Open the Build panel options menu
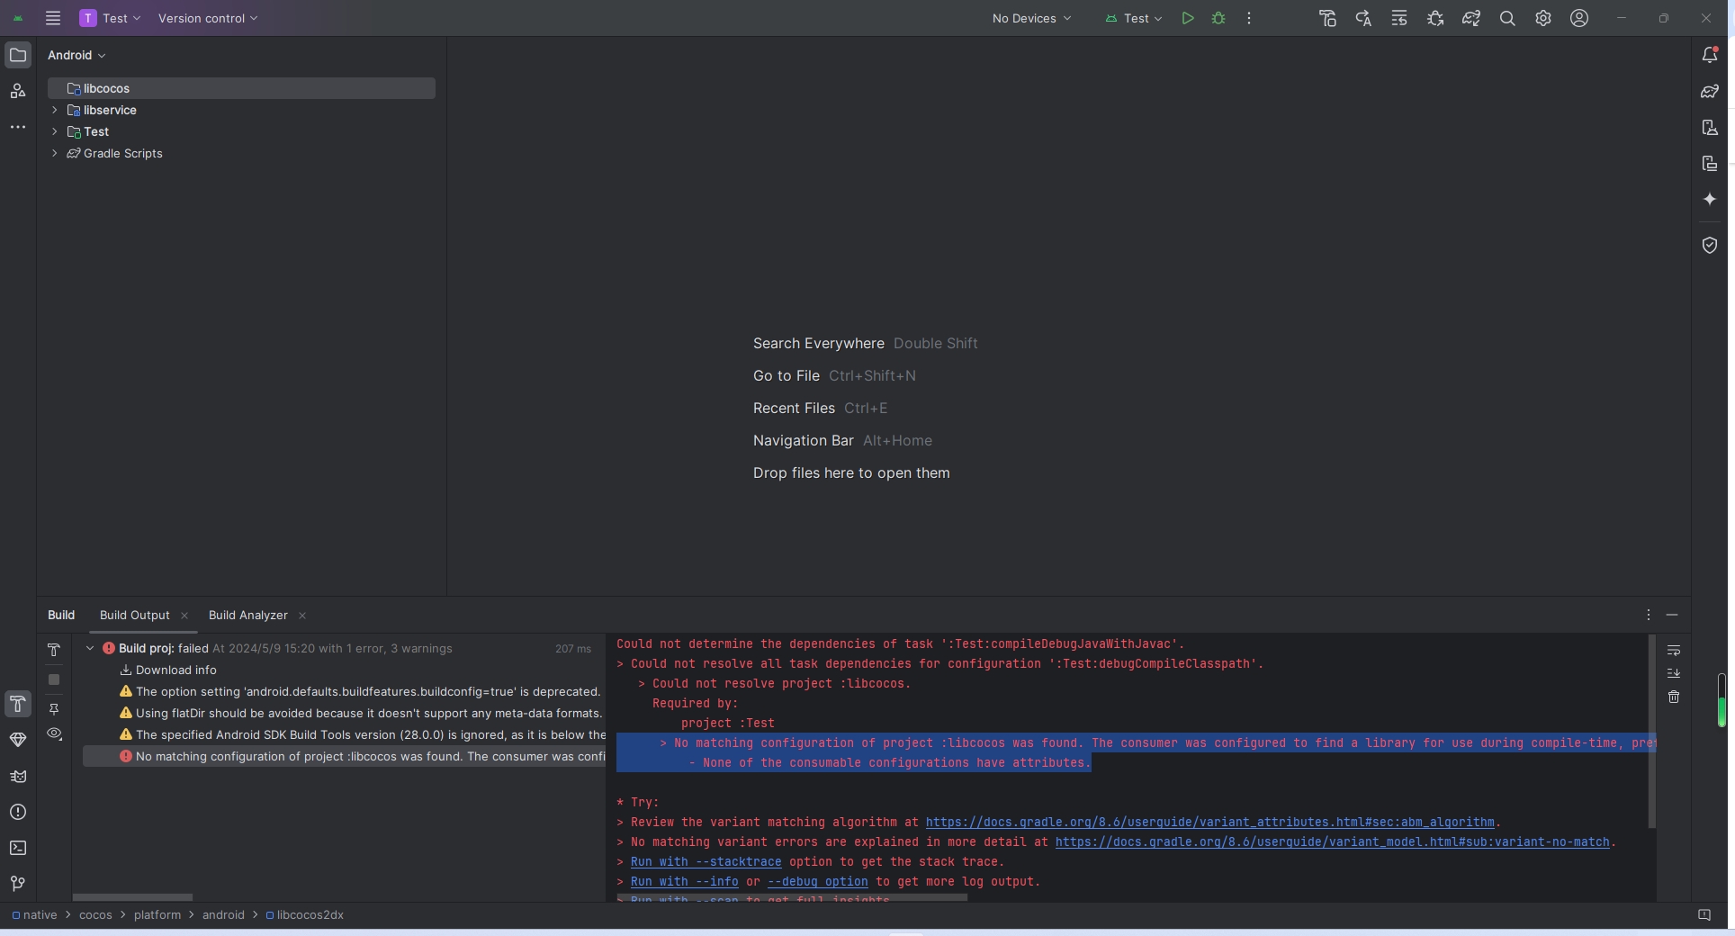Image resolution: width=1735 pixels, height=936 pixels. point(1649,615)
